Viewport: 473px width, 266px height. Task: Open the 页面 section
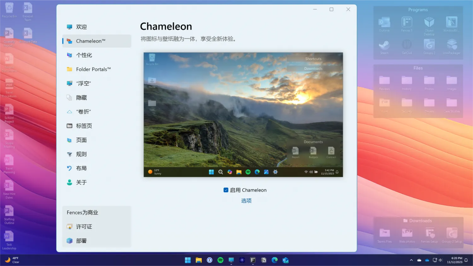pyautogui.click(x=81, y=140)
